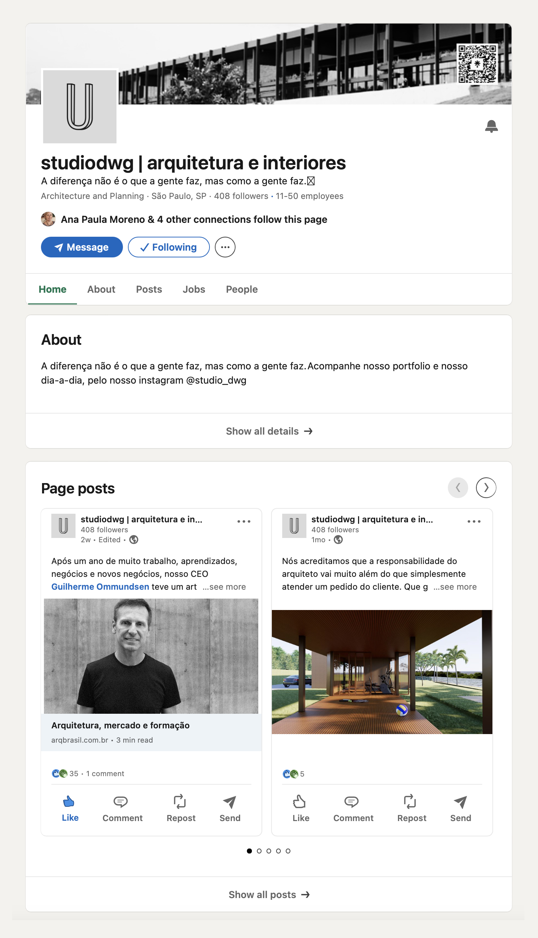Viewport: 538px width, 938px height.
Task: Open the 11-50 employees link
Action: pyautogui.click(x=309, y=196)
